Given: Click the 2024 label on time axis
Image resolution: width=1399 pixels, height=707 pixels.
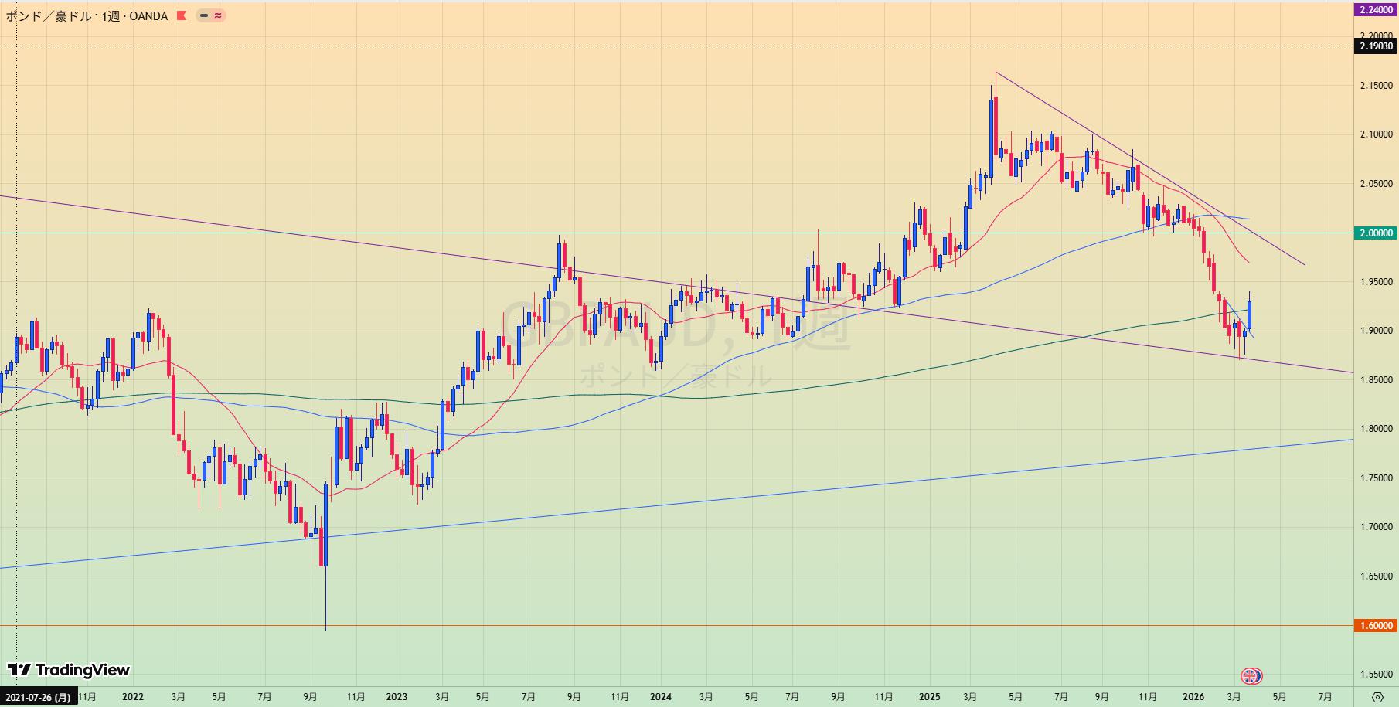Looking at the screenshot, I should click(x=661, y=697).
